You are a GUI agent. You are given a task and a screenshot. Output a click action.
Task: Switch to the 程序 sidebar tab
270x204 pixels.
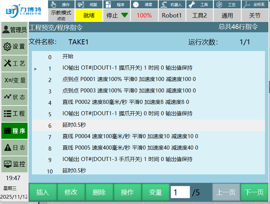(x=14, y=131)
